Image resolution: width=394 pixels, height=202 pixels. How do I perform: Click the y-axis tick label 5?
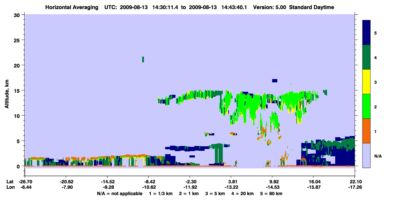click(19, 141)
